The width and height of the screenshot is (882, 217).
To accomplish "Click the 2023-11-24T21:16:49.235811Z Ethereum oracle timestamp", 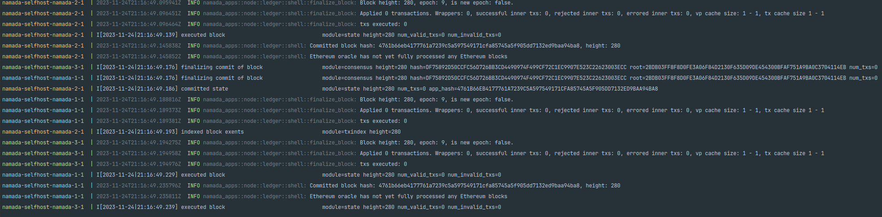I will 138,196.
